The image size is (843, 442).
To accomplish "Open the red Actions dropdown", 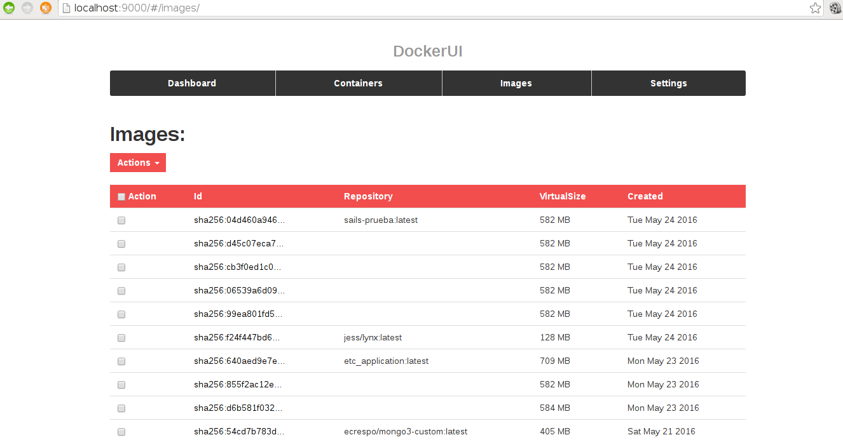I will [x=138, y=163].
